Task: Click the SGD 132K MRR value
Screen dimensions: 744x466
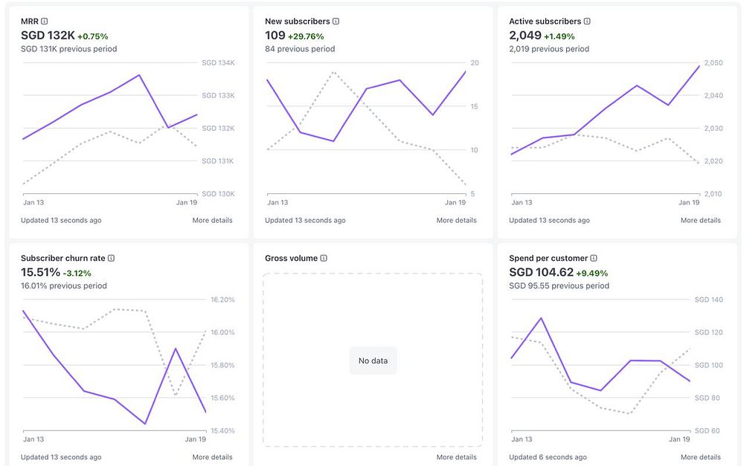Action: coord(48,36)
